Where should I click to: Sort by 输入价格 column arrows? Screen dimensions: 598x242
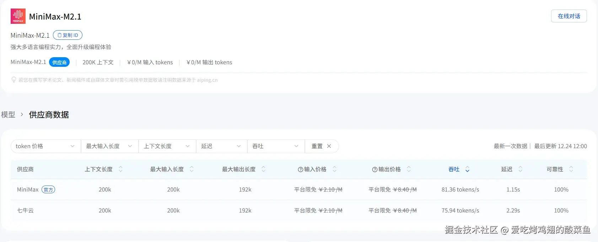pos(334,169)
